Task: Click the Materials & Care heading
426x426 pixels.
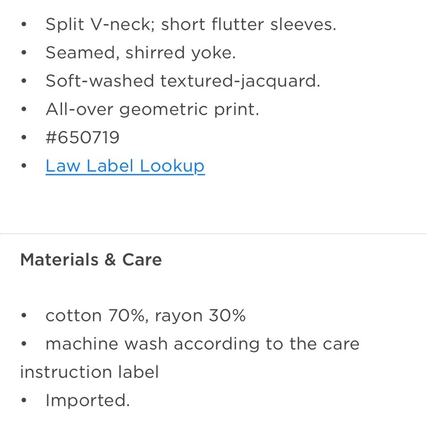Action: 91,260
